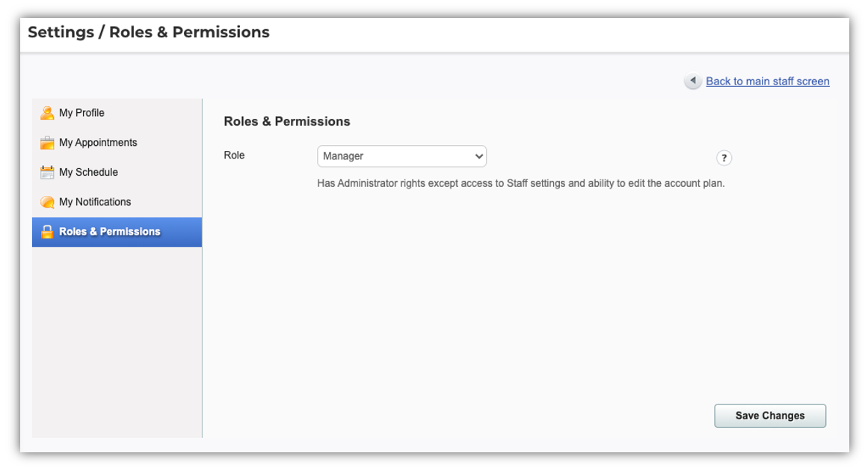Click the My Appointments briefcase icon
The width and height of the screenshot is (865, 471).
click(47, 143)
